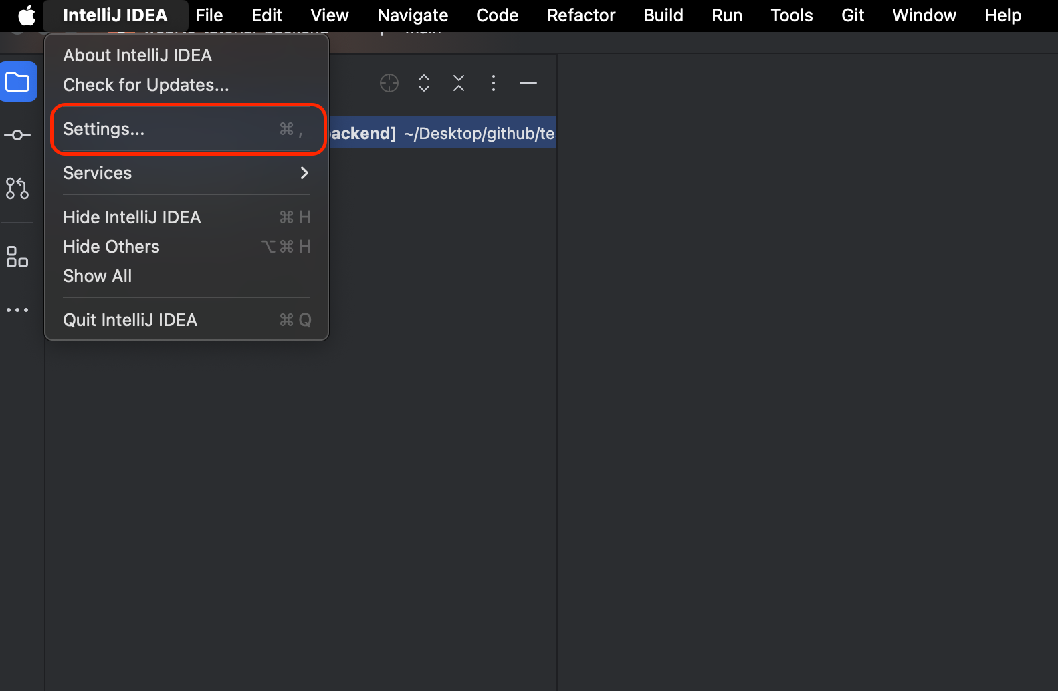Open the Tools menu
The width and height of the screenshot is (1058, 691).
click(x=792, y=15)
